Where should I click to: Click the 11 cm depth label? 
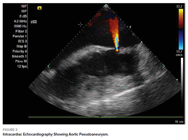click(x=178, y=122)
